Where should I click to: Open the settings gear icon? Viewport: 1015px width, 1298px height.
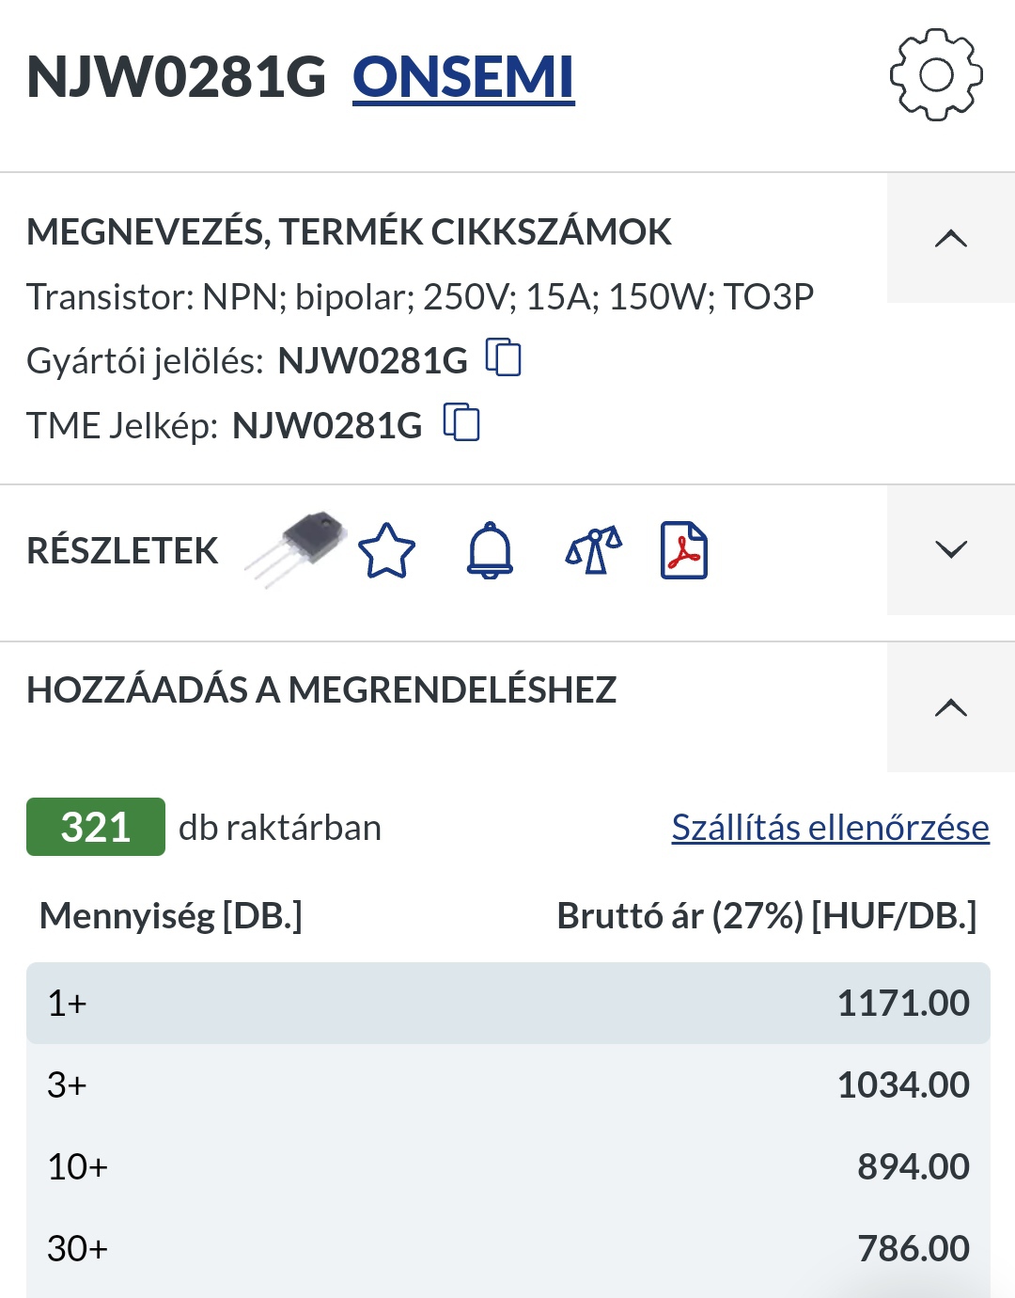[x=936, y=75]
